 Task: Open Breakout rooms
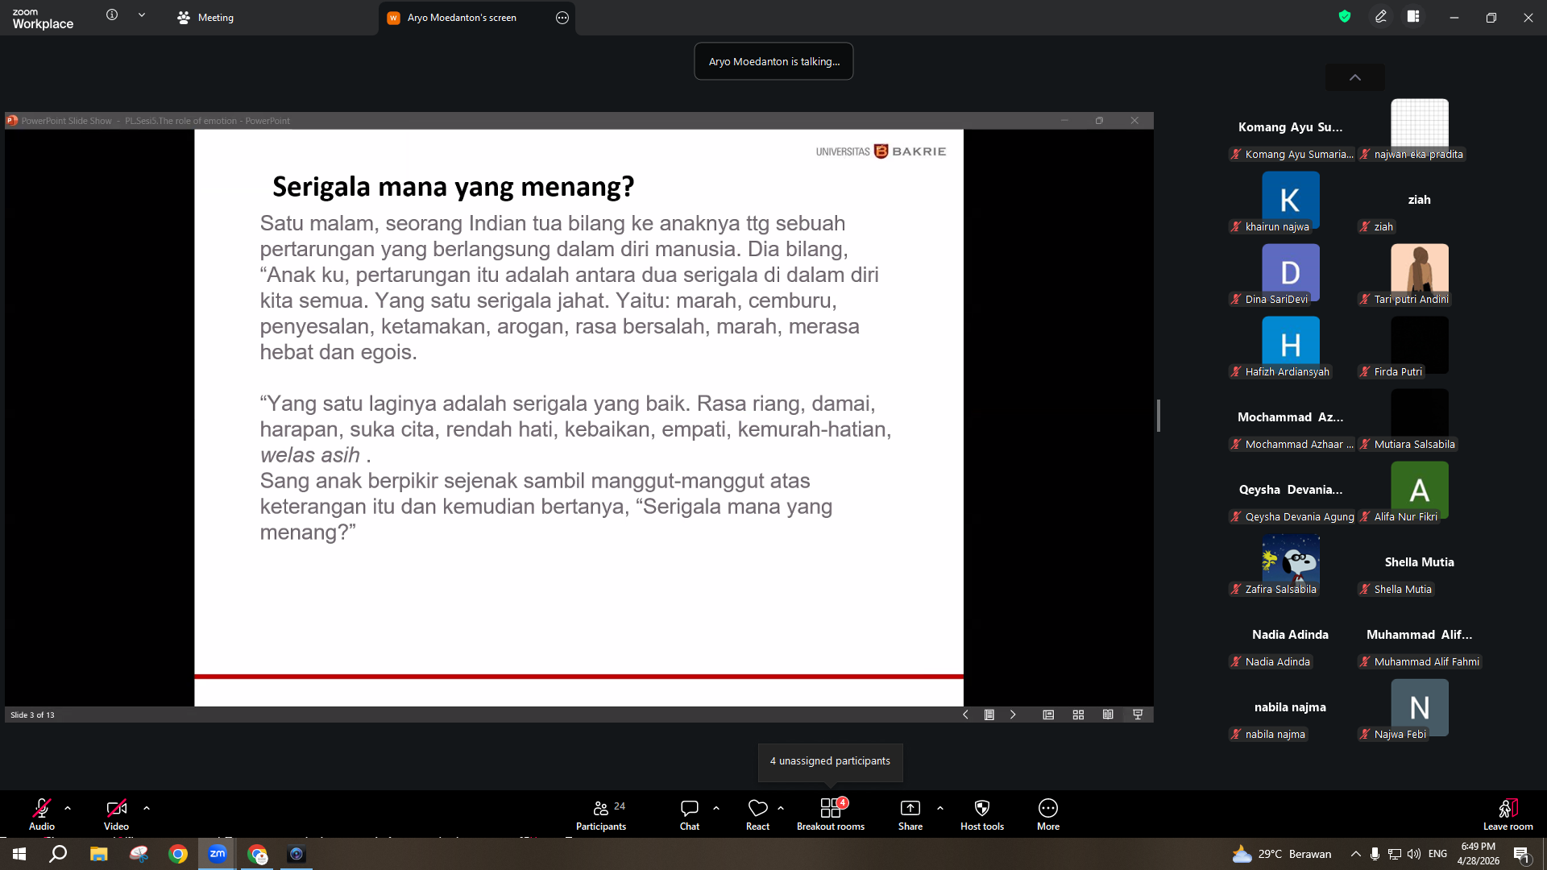(x=831, y=814)
